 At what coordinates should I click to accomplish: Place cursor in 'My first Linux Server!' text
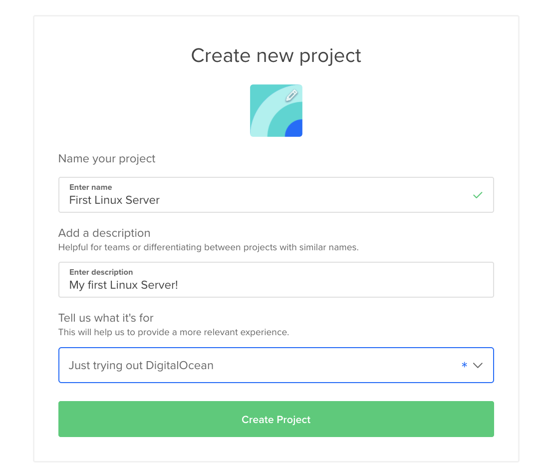click(123, 285)
